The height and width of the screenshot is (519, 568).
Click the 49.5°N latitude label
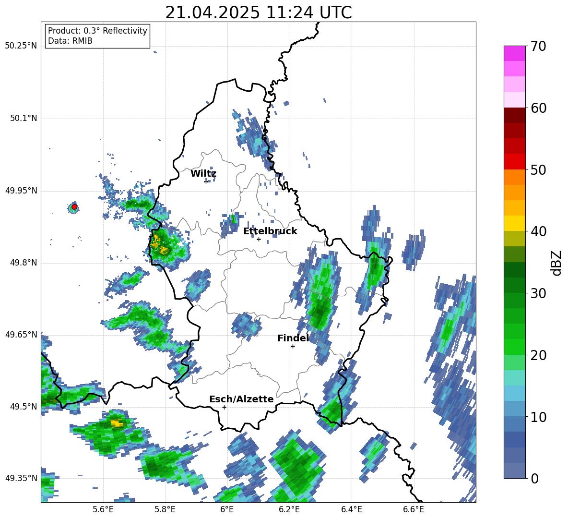[24, 406]
